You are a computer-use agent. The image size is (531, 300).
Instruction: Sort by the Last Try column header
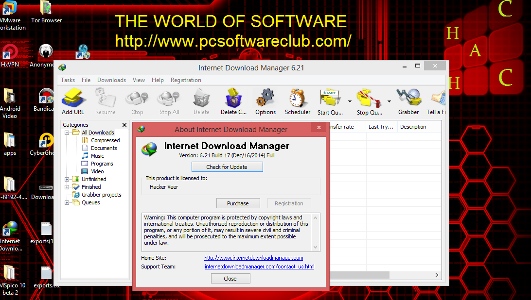(x=381, y=127)
